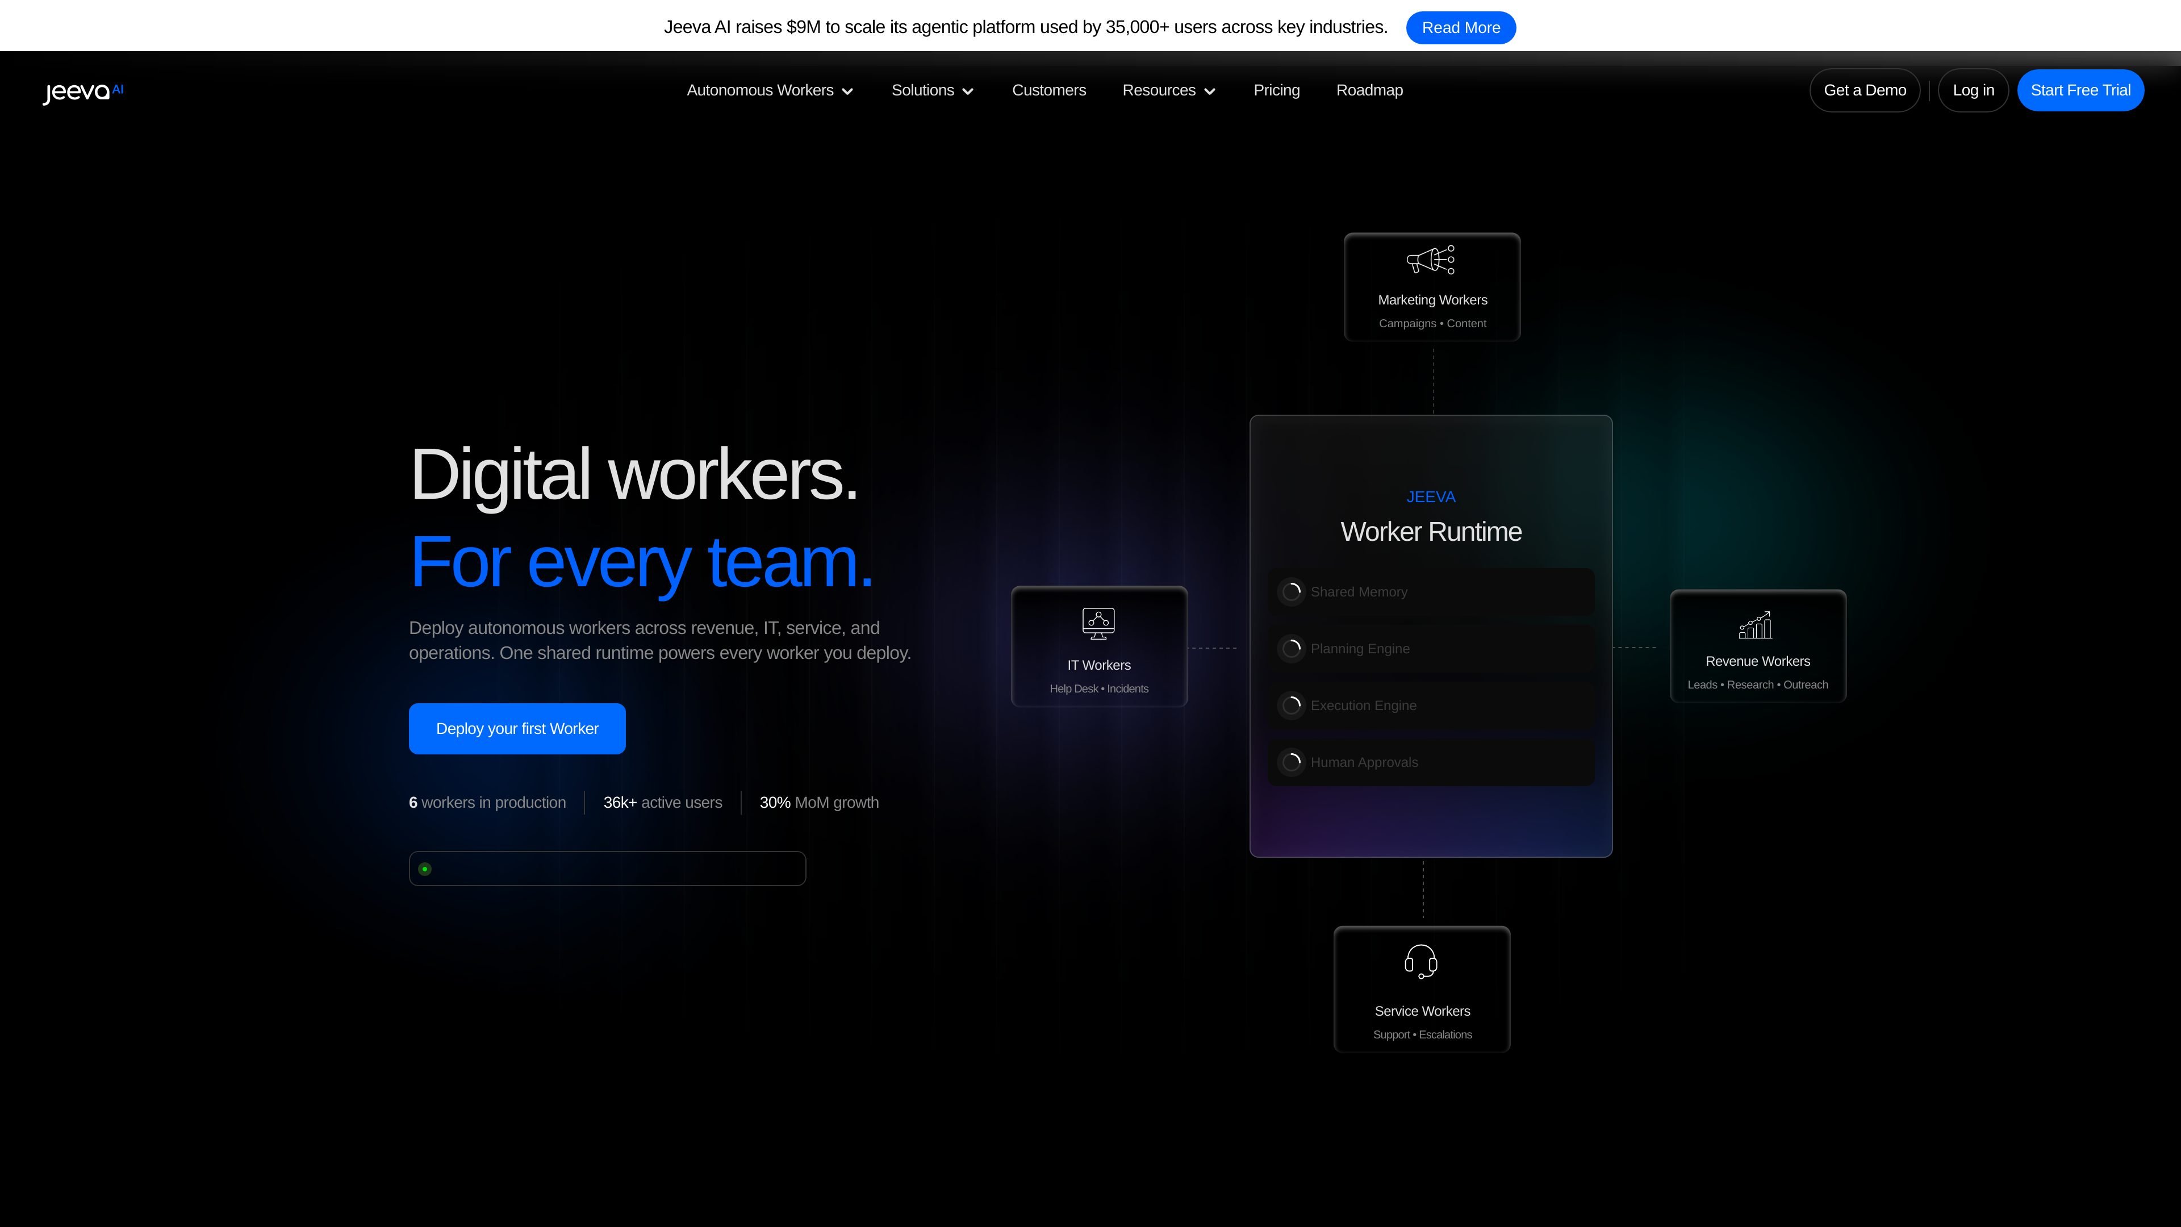Select the Revenue Workers card title
The image size is (2181, 1227).
(1758, 661)
